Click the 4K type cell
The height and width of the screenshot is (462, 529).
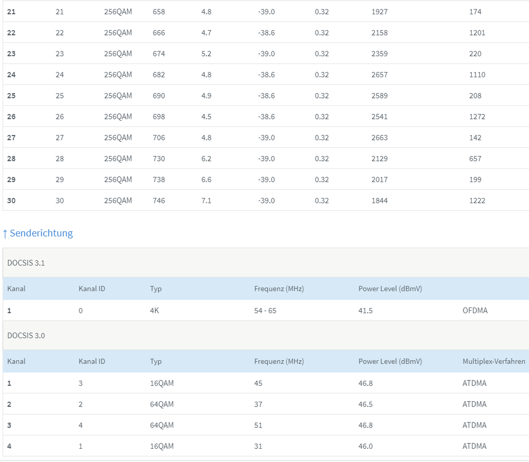[x=155, y=311]
